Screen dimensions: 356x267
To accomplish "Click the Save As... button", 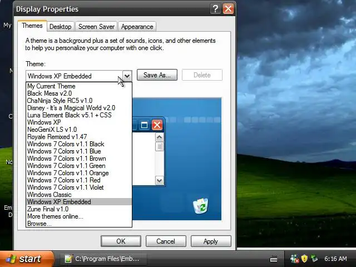I will [157, 75].
